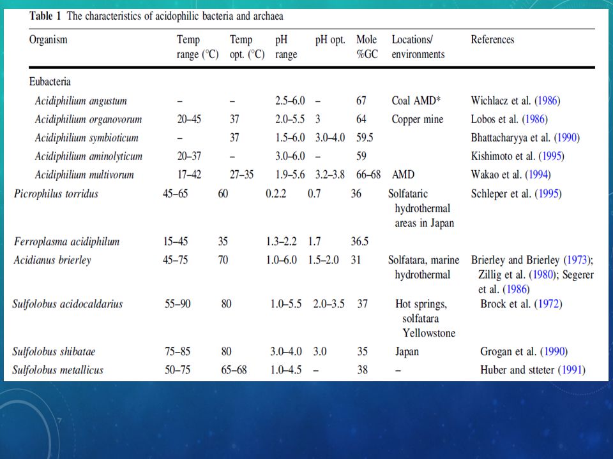Click 'Acidianus brierley' organism name
Screen dimensions: 613x459
click(x=52, y=260)
